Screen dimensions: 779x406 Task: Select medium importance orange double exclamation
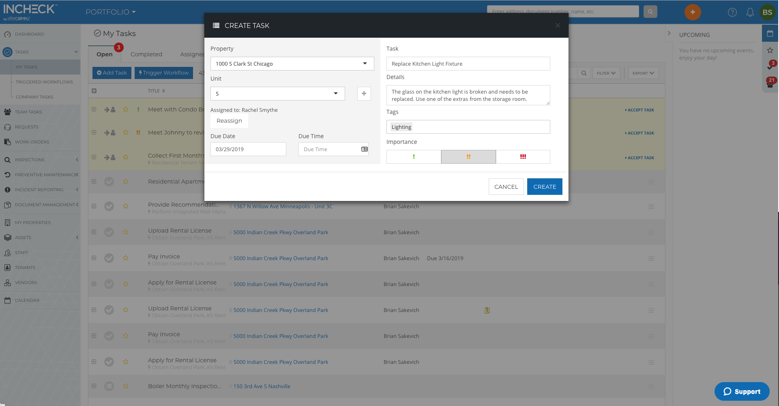point(468,157)
